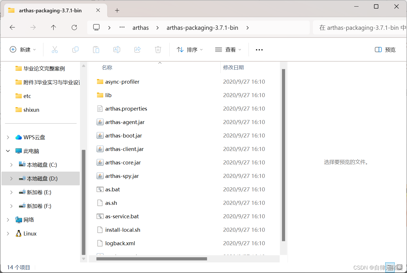
Task: Open a new tab with the plus button
Action: [117, 10]
